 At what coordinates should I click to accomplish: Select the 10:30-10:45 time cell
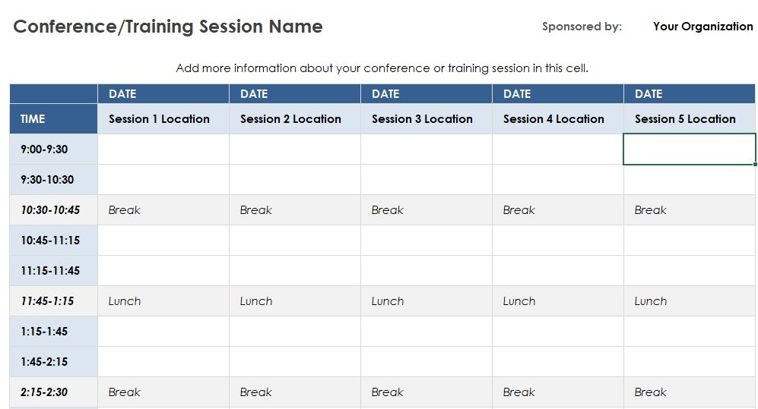pyautogui.click(x=54, y=209)
